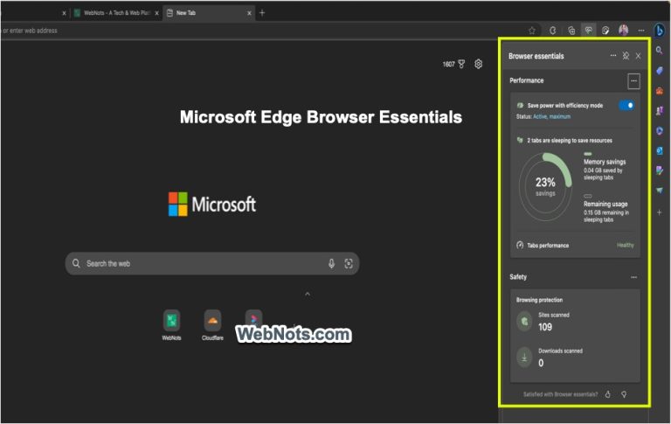Open the Edge Settings and more menu
671x424 pixels.
pos(641,31)
